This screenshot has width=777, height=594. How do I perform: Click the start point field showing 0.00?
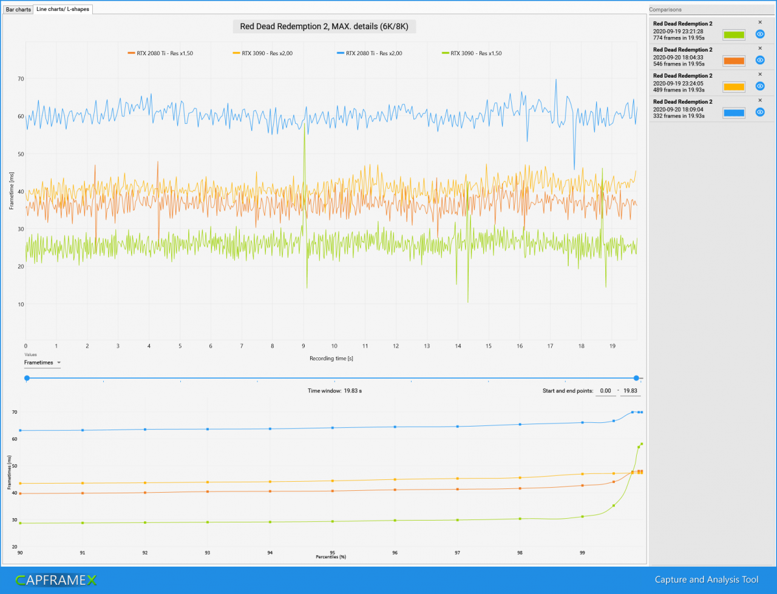605,391
